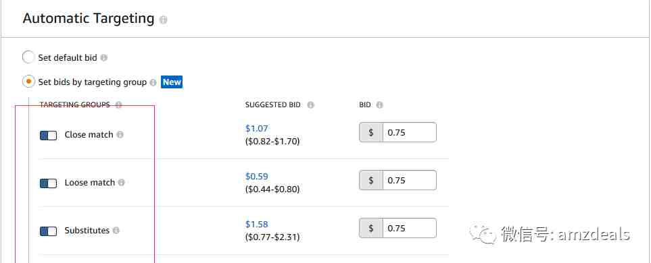The image size is (651, 263).
Task: Click info icon next to Substitutes
Action: [116, 230]
